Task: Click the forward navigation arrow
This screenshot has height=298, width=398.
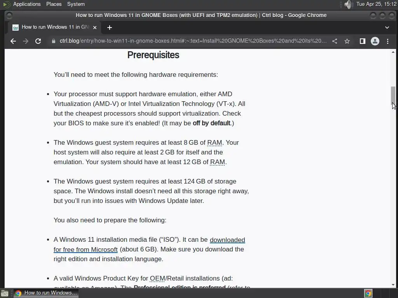Action: 25,41
